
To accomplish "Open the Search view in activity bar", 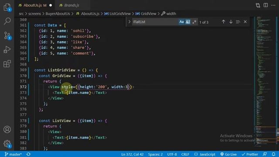I will point(7,21).
